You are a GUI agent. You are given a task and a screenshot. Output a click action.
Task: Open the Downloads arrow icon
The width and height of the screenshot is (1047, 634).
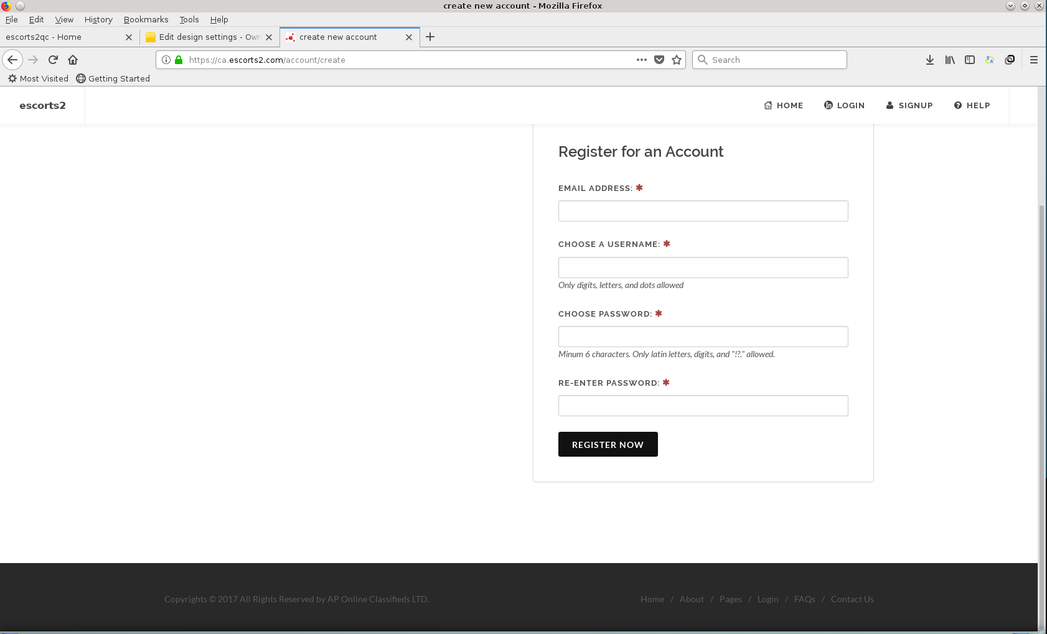tap(930, 60)
